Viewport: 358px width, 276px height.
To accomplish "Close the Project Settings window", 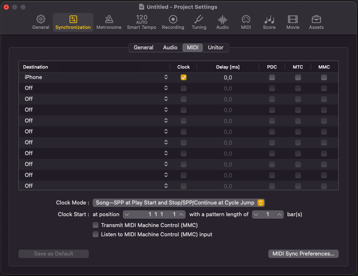I will pyautogui.click(x=6, y=7).
